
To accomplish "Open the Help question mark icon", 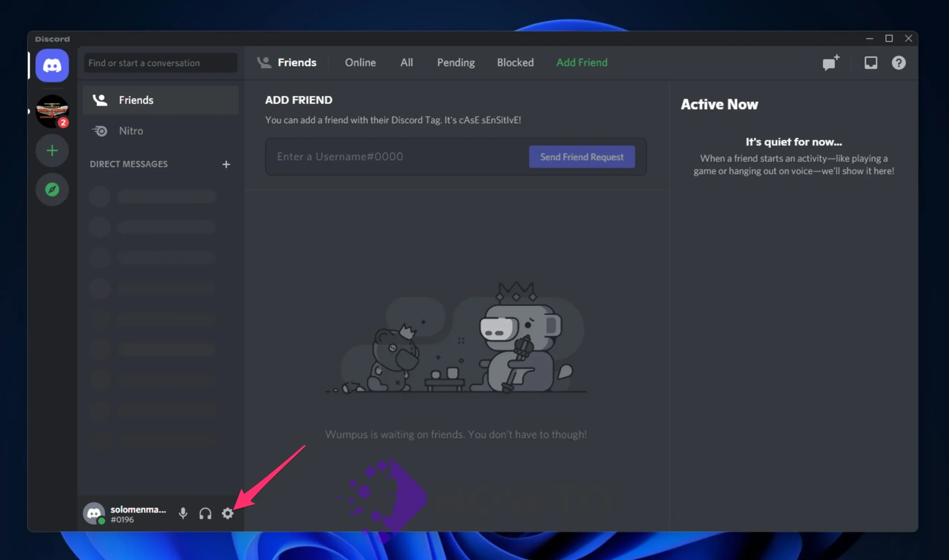I will (x=899, y=63).
